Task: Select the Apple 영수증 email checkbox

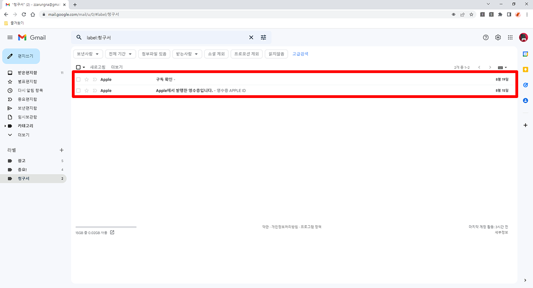Action: tap(78, 91)
